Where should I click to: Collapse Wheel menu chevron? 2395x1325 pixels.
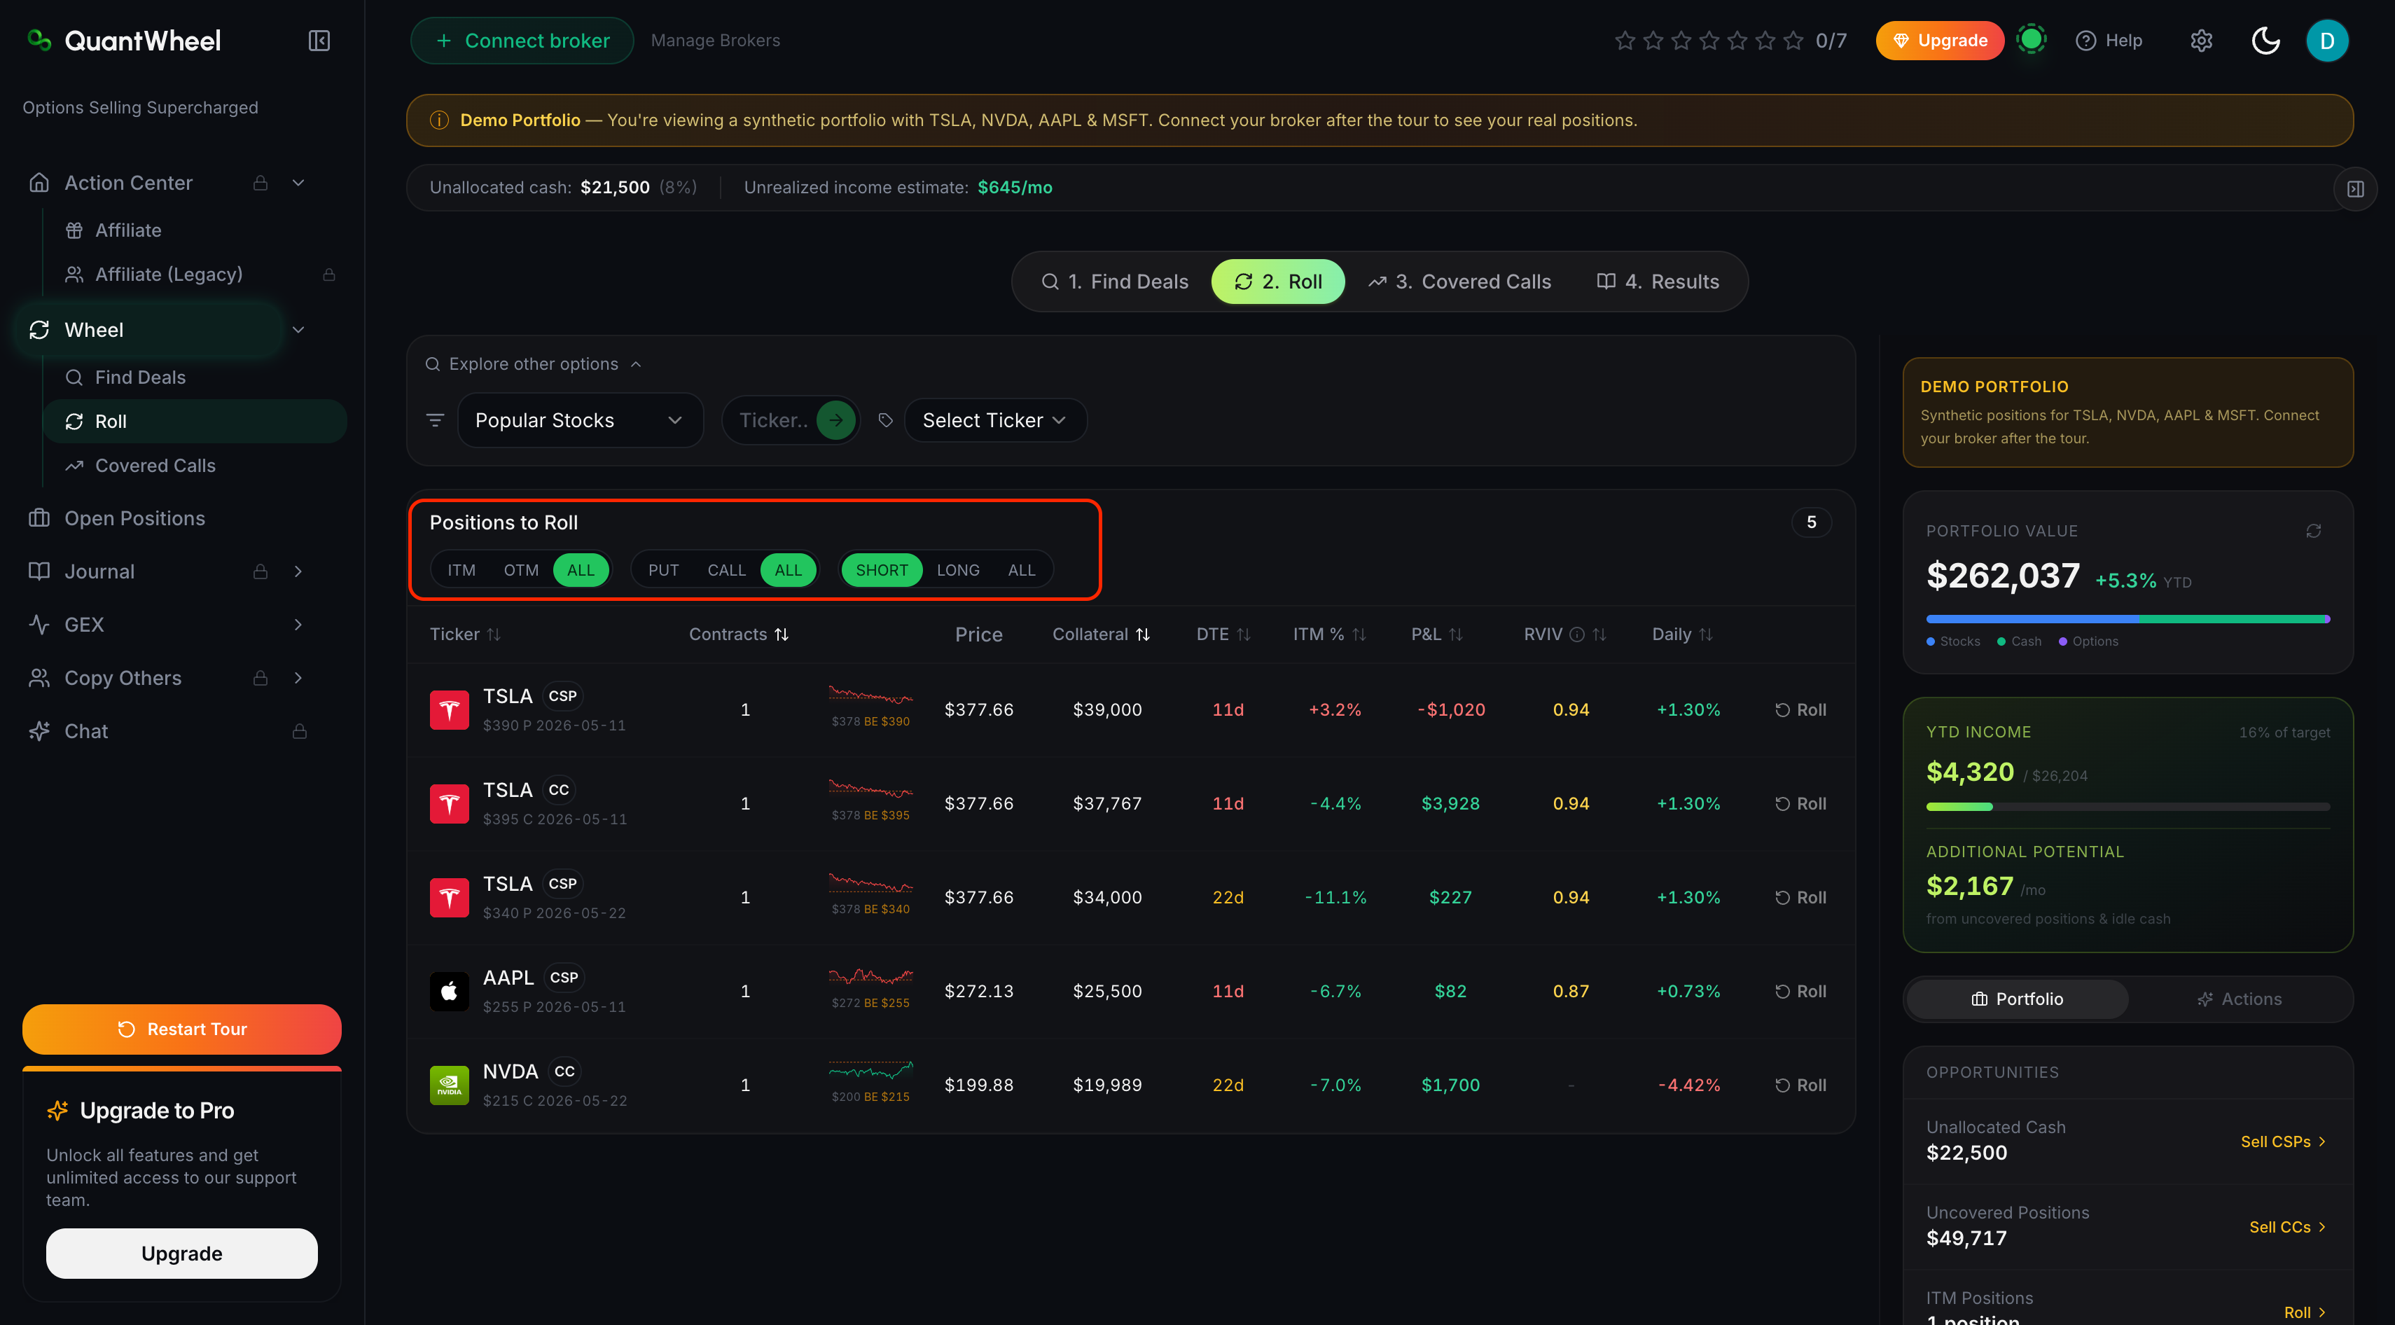tap(298, 330)
